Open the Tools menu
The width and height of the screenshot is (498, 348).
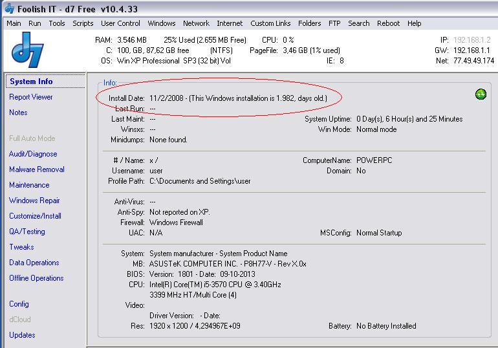tap(56, 23)
